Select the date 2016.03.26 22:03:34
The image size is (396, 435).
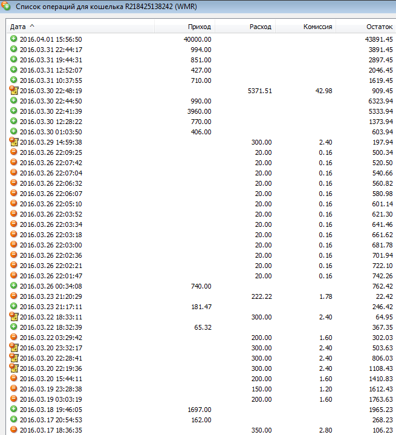(x=51, y=224)
